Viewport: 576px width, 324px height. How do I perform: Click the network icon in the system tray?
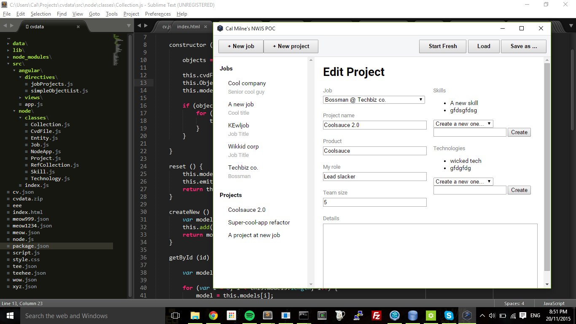513,315
